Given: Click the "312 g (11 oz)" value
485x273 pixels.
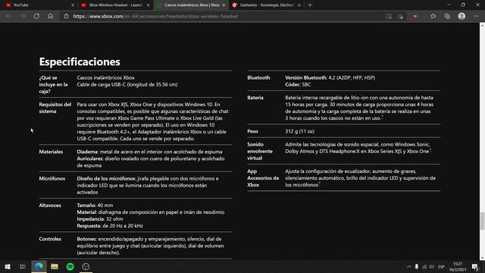Looking at the screenshot, I should tap(299, 131).
